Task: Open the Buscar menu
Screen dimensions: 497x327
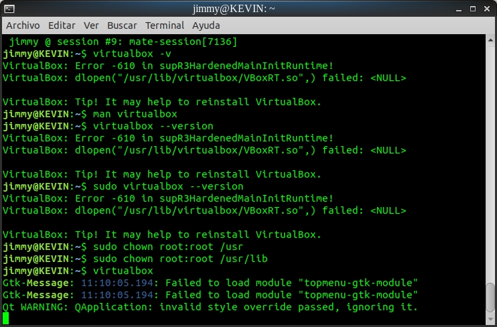Action: coord(122,25)
